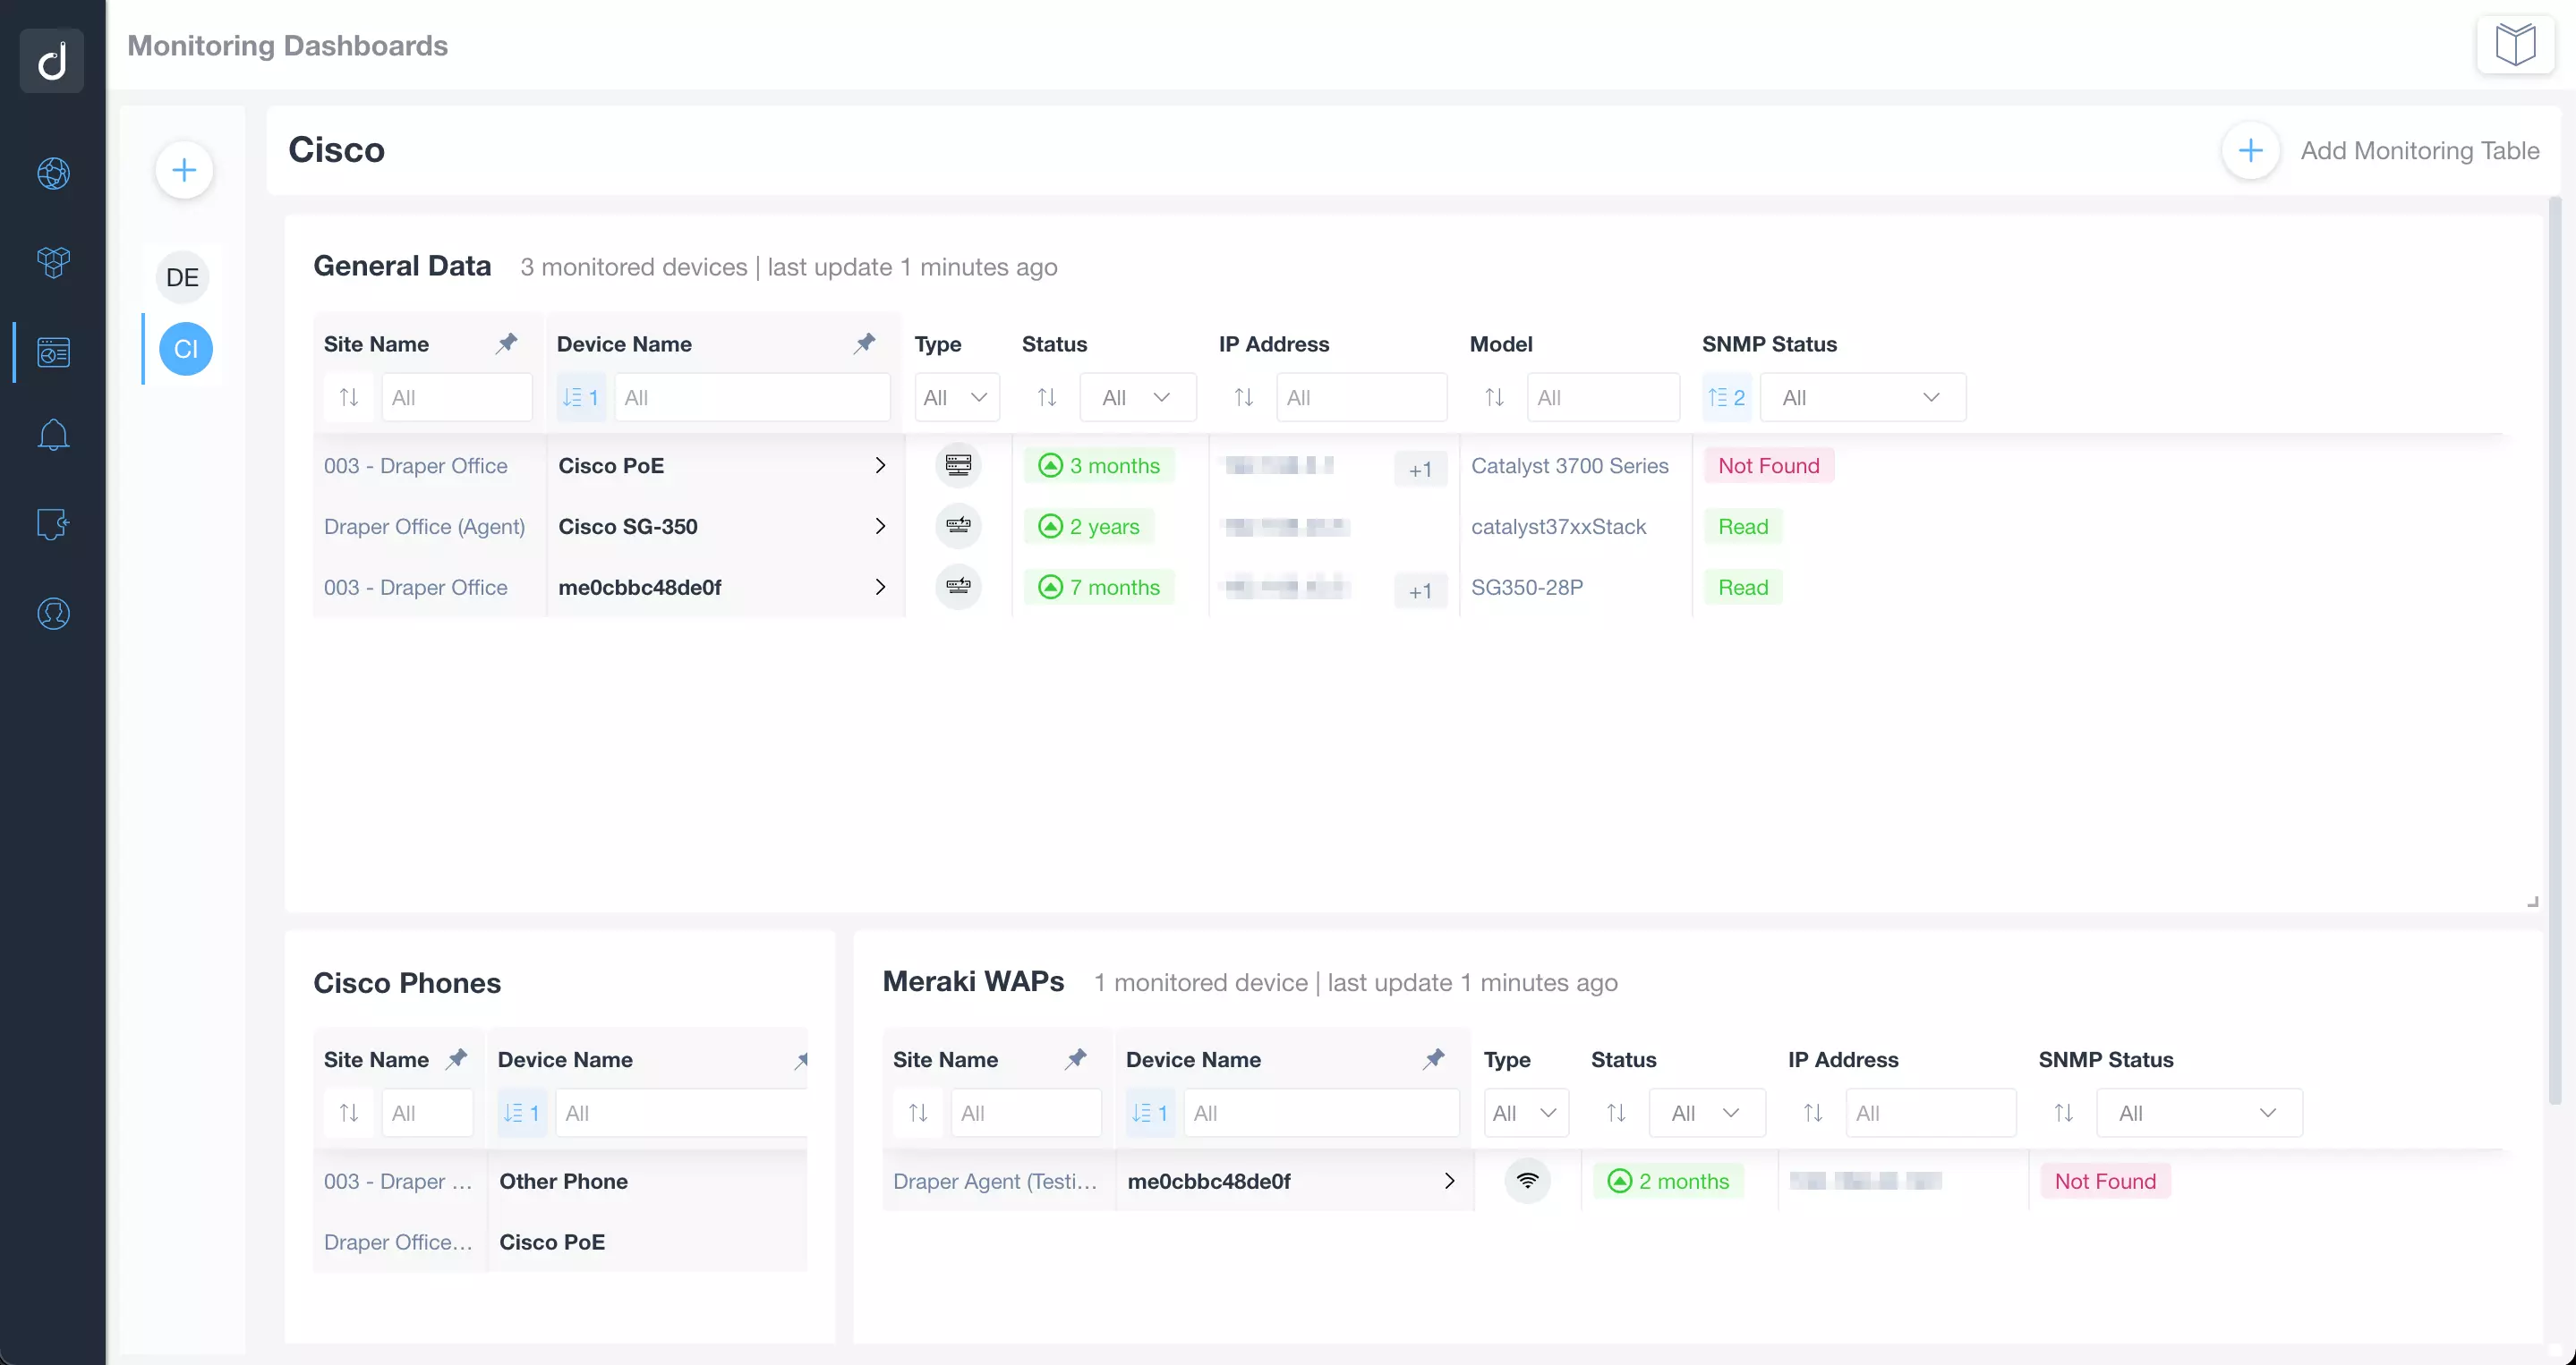Screen dimensions: 2576x1365
Task: Open Cisco SG-350 device link
Action: [628, 527]
